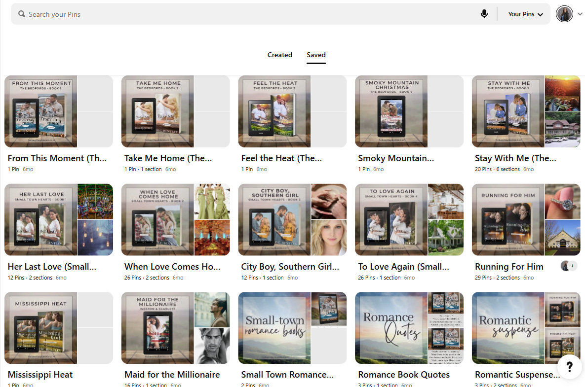Click the Smoky Mountain board title
The width and height of the screenshot is (585, 387).
pyautogui.click(x=396, y=158)
